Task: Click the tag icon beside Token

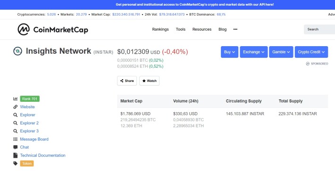Action: (x=16, y=163)
